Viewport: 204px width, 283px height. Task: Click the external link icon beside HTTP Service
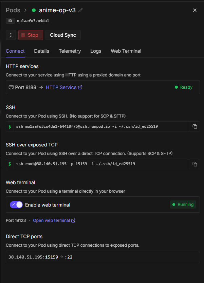pos(80,87)
